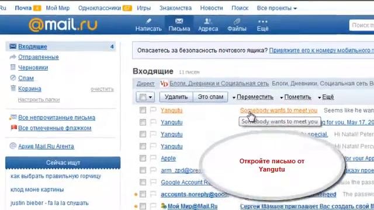This screenshot has width=374, height=210.
Task: Open Почта in top navigation
Action: [x=23, y=8]
